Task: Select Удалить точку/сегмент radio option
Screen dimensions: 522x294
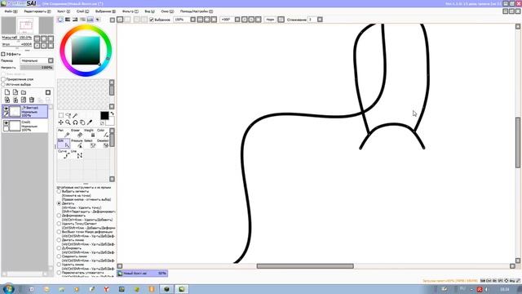Action: coord(59,224)
